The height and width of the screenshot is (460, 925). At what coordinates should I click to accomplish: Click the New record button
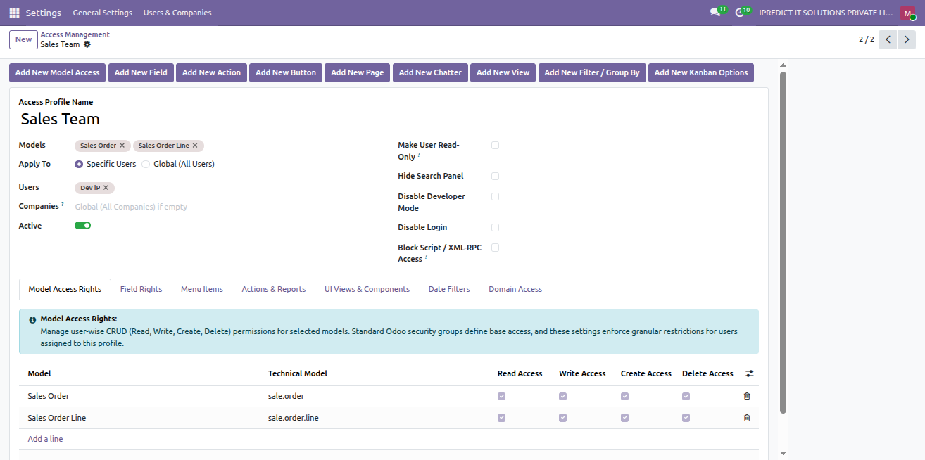(24, 39)
